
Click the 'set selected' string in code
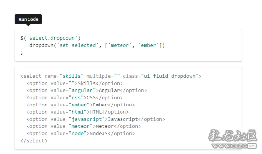[78, 45]
